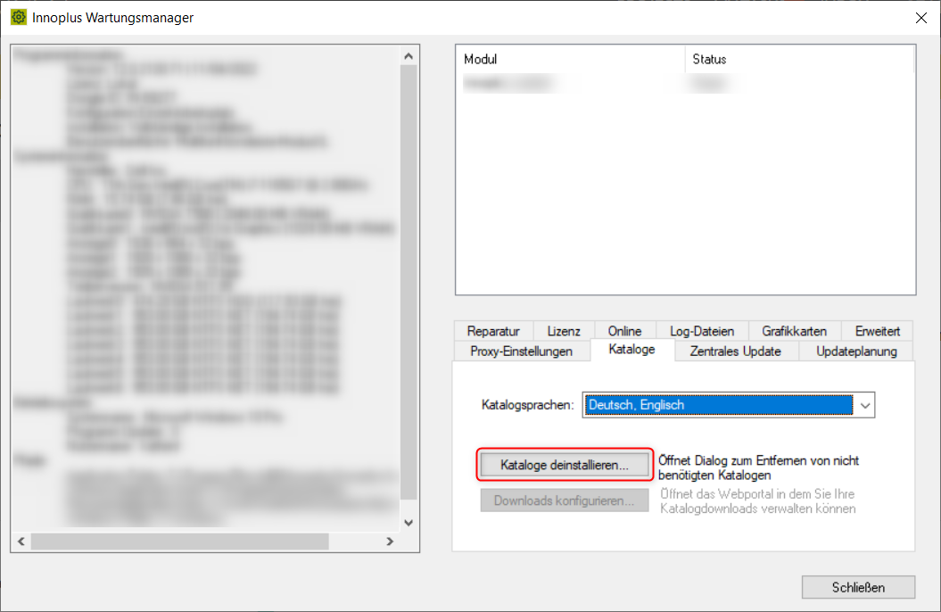
Task: Click the horizontal scroll left arrow
Action: [x=21, y=542]
